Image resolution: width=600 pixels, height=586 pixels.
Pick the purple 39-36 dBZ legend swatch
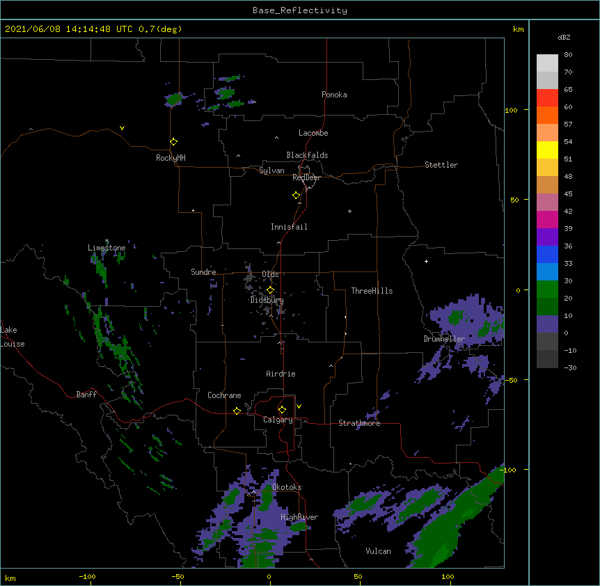pos(547,237)
